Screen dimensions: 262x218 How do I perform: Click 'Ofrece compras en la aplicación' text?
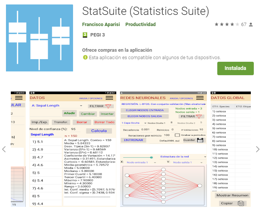pos(117,50)
